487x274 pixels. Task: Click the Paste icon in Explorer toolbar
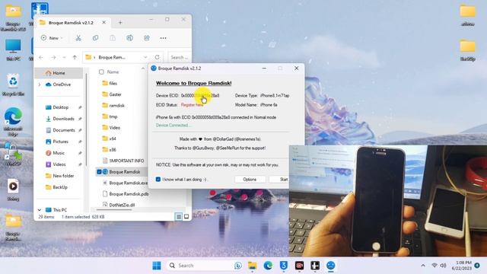pos(113,38)
